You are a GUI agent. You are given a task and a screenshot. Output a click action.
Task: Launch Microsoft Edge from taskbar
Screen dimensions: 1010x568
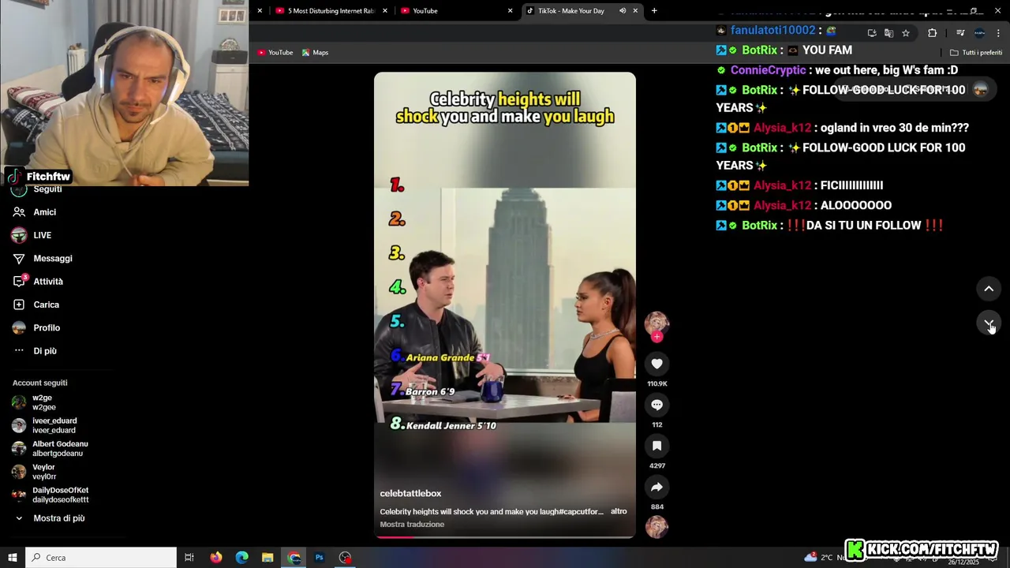pos(242,558)
